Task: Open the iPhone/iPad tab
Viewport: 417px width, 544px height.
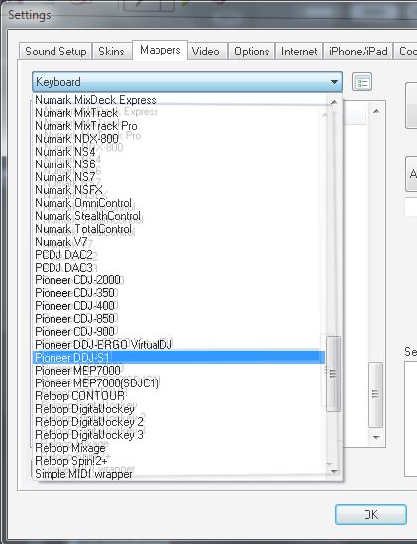Action: point(358,52)
